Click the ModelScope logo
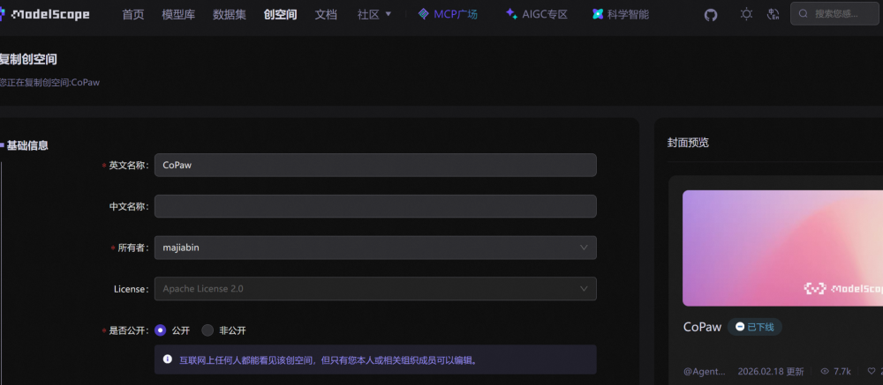 44,15
